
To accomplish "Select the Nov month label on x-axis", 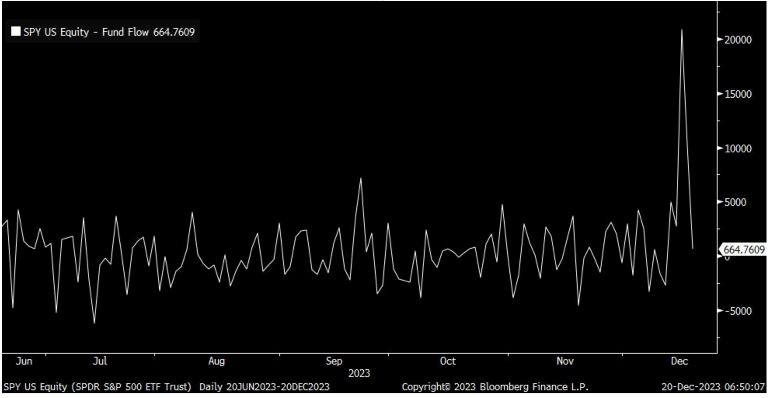I will tap(565, 361).
